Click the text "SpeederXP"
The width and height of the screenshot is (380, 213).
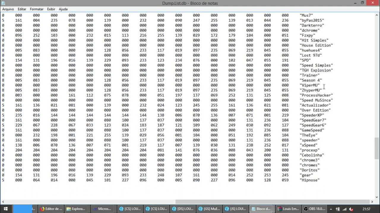pyautogui.click(x=312, y=115)
